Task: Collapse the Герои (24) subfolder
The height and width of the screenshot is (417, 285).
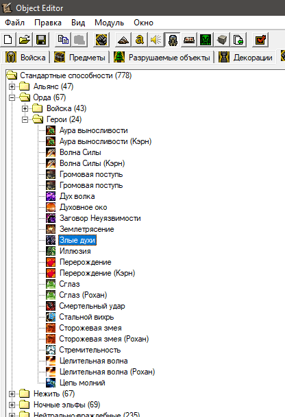Action: (x=25, y=119)
